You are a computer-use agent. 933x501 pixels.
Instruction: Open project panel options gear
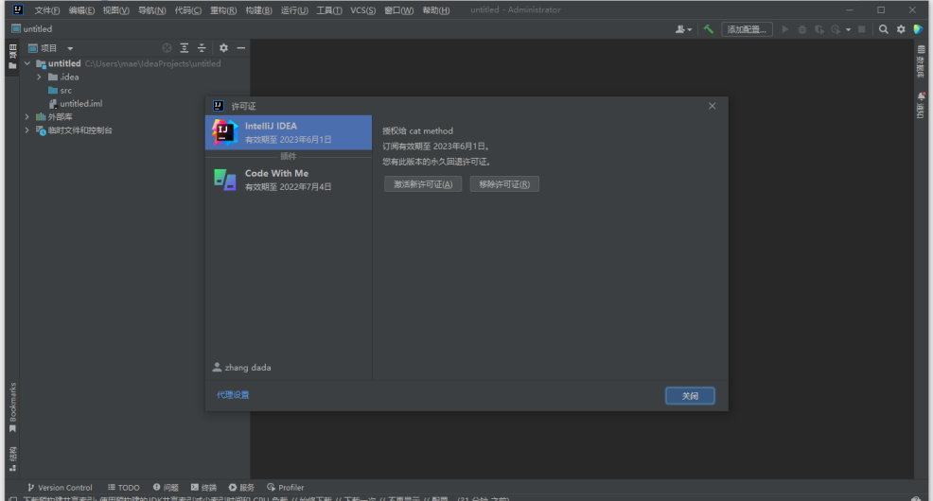click(223, 48)
